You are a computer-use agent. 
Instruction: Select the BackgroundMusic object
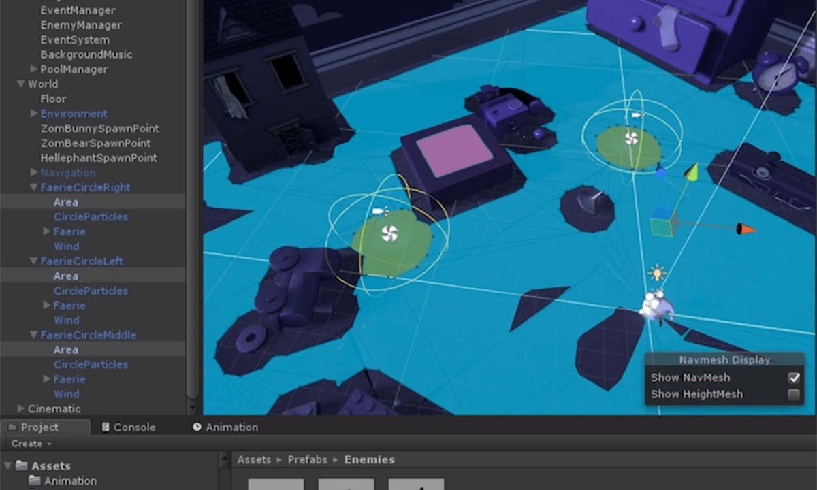[x=86, y=54]
